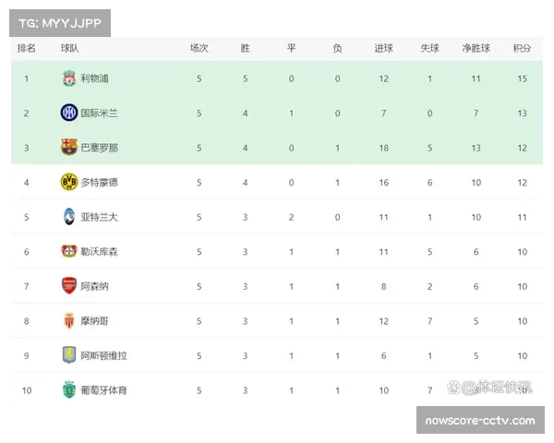Click the Liverpool club crest icon

pos(69,78)
